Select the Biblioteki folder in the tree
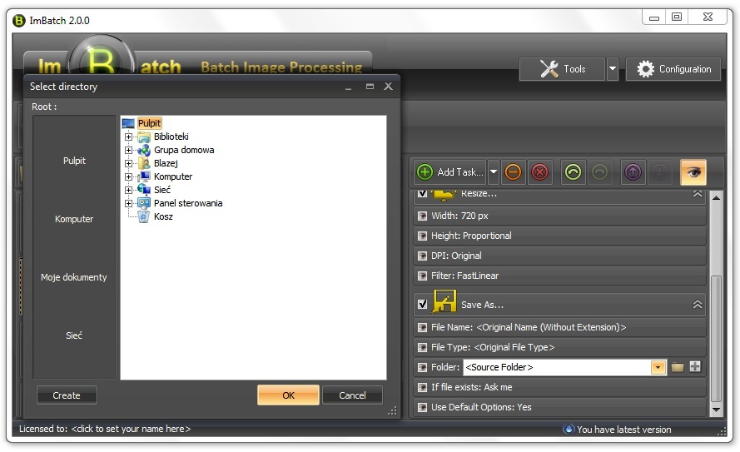 pos(171,137)
